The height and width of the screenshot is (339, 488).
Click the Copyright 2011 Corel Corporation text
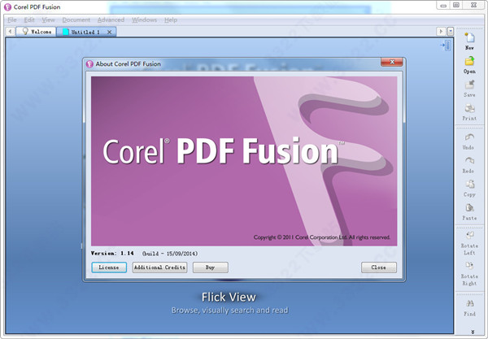point(322,237)
